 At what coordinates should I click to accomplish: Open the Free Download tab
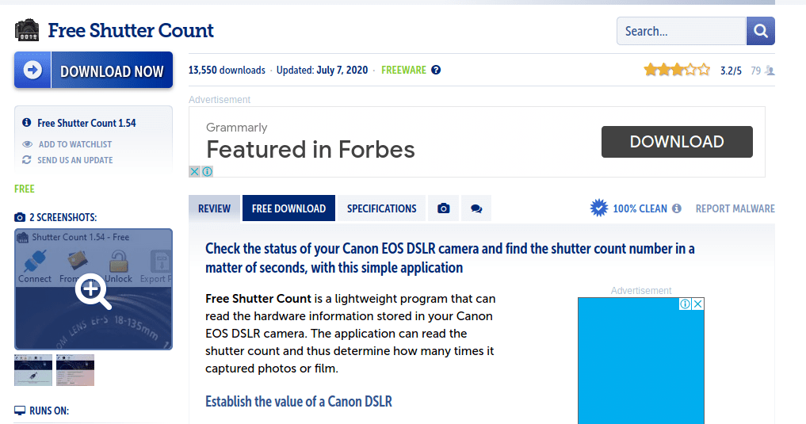[288, 208]
